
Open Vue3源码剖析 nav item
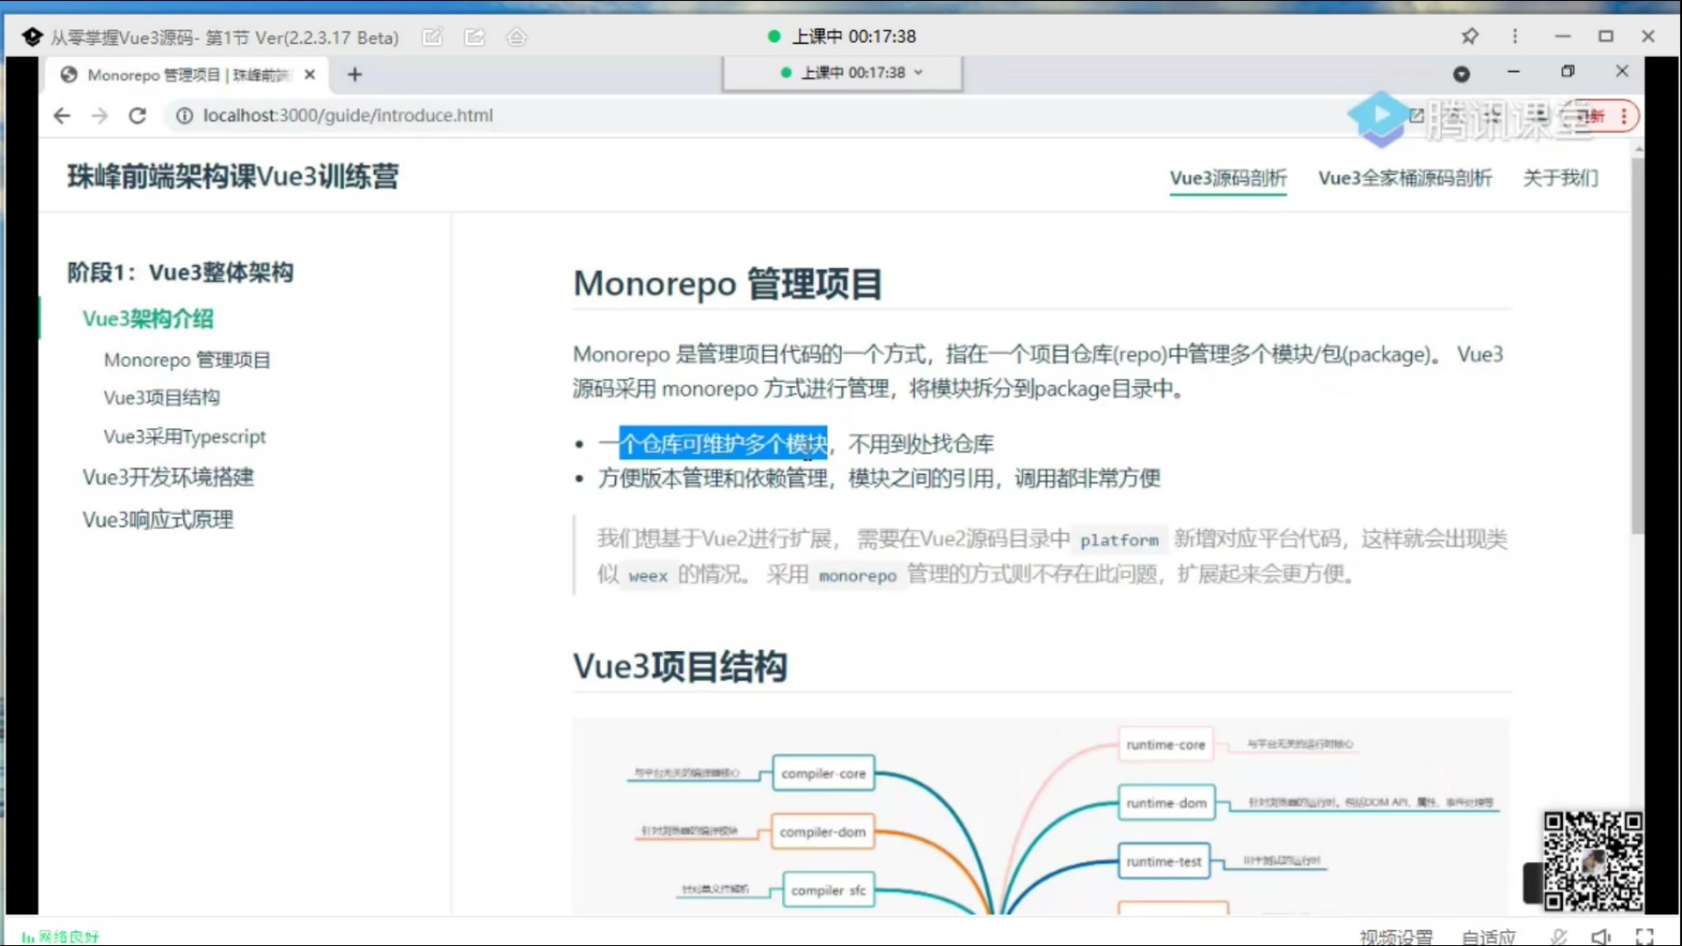click(x=1228, y=178)
